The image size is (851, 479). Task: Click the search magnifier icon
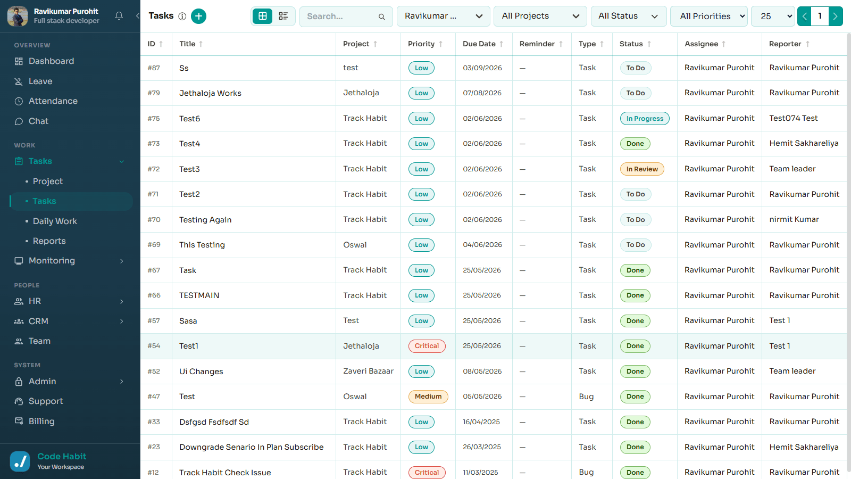382,17
